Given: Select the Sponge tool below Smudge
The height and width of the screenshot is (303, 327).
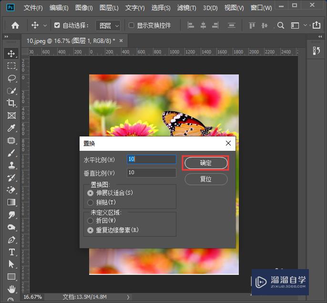Looking at the screenshot, I should [x=11, y=227].
